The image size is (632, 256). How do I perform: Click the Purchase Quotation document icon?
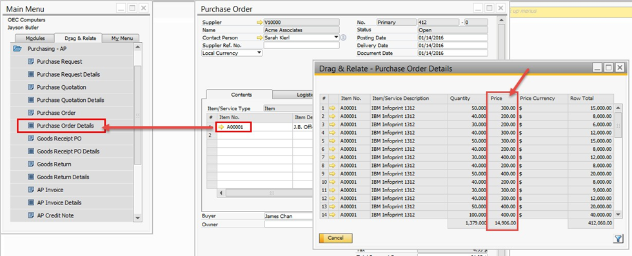coord(31,87)
